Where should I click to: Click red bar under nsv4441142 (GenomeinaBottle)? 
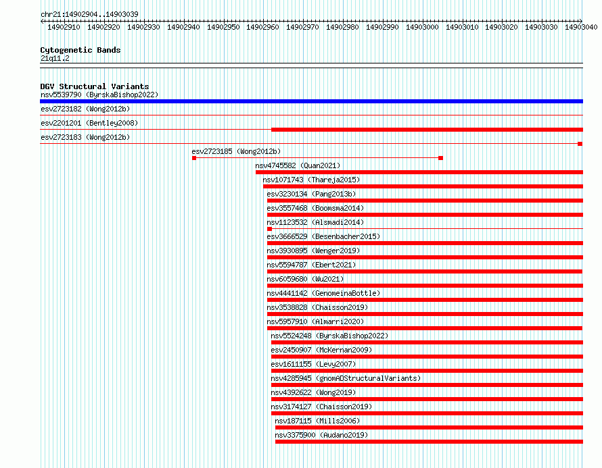425,300
